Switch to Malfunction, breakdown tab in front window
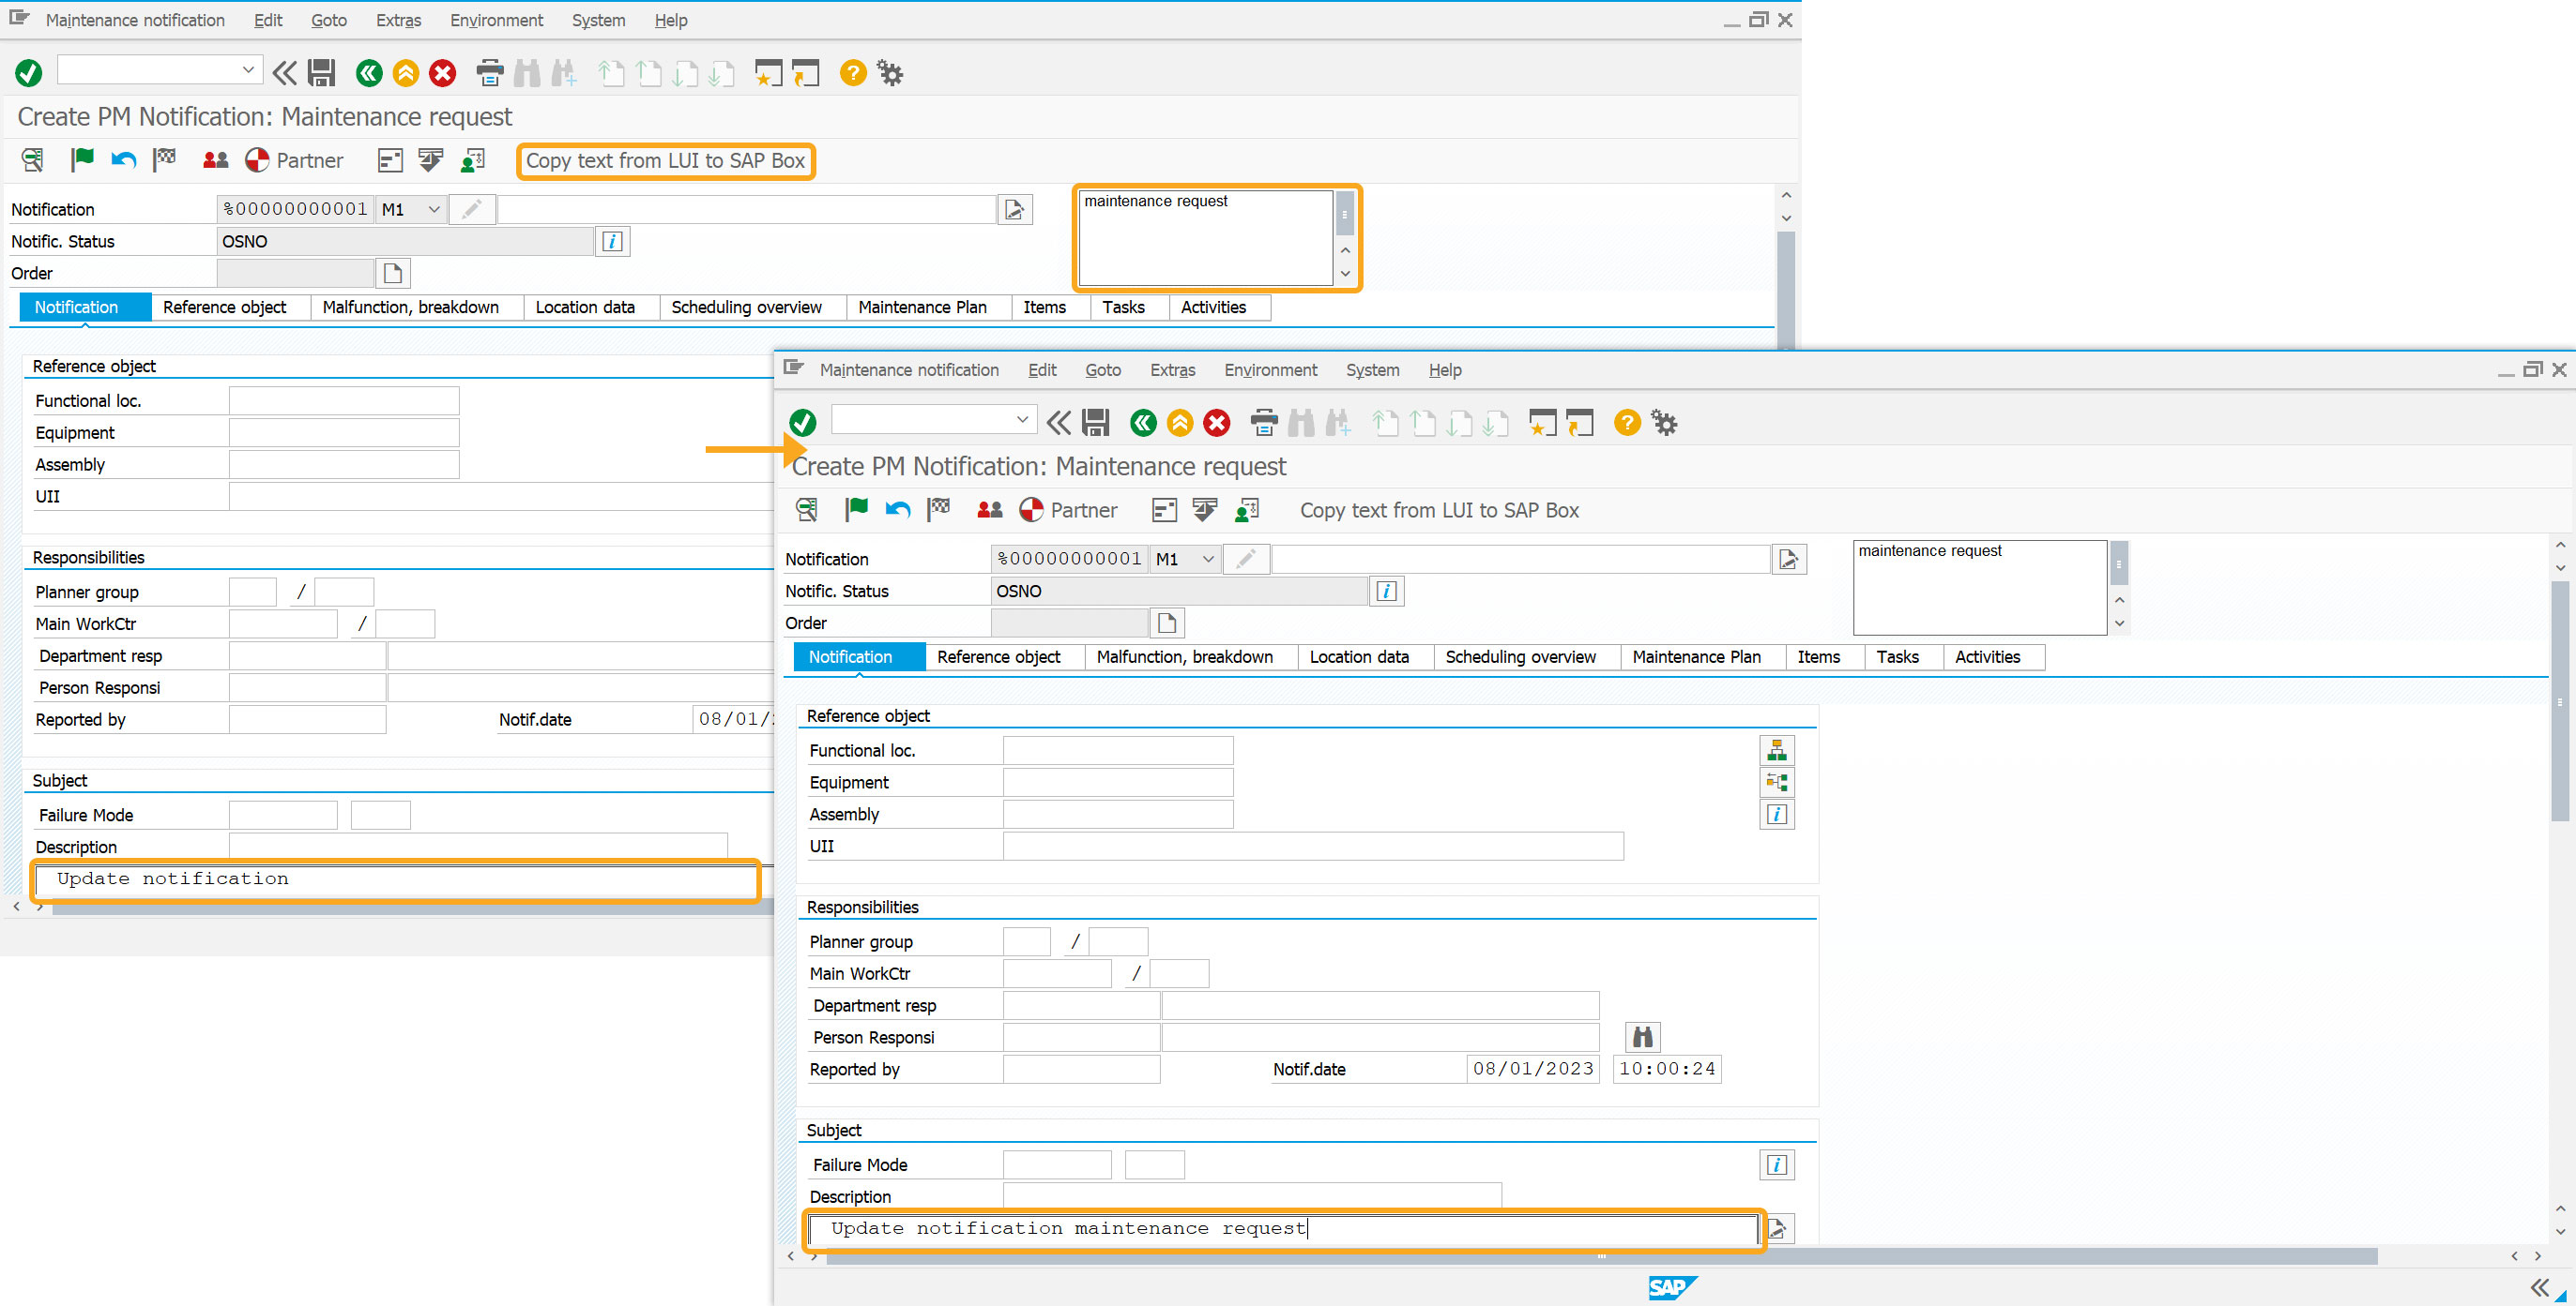The height and width of the screenshot is (1306, 2576). (1184, 656)
